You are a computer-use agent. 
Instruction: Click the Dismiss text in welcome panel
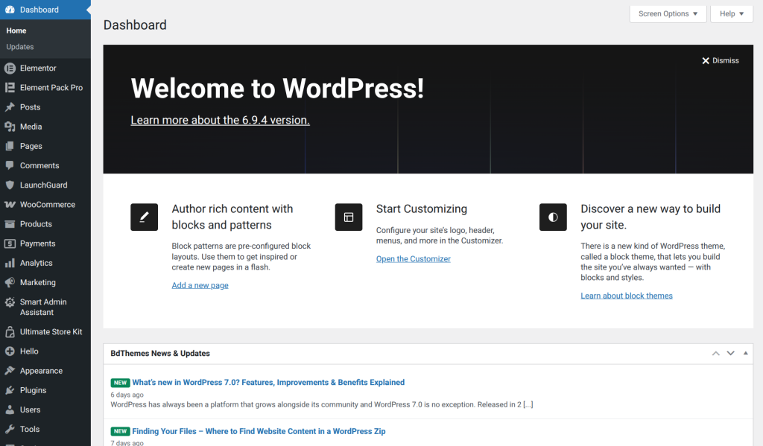coord(726,61)
